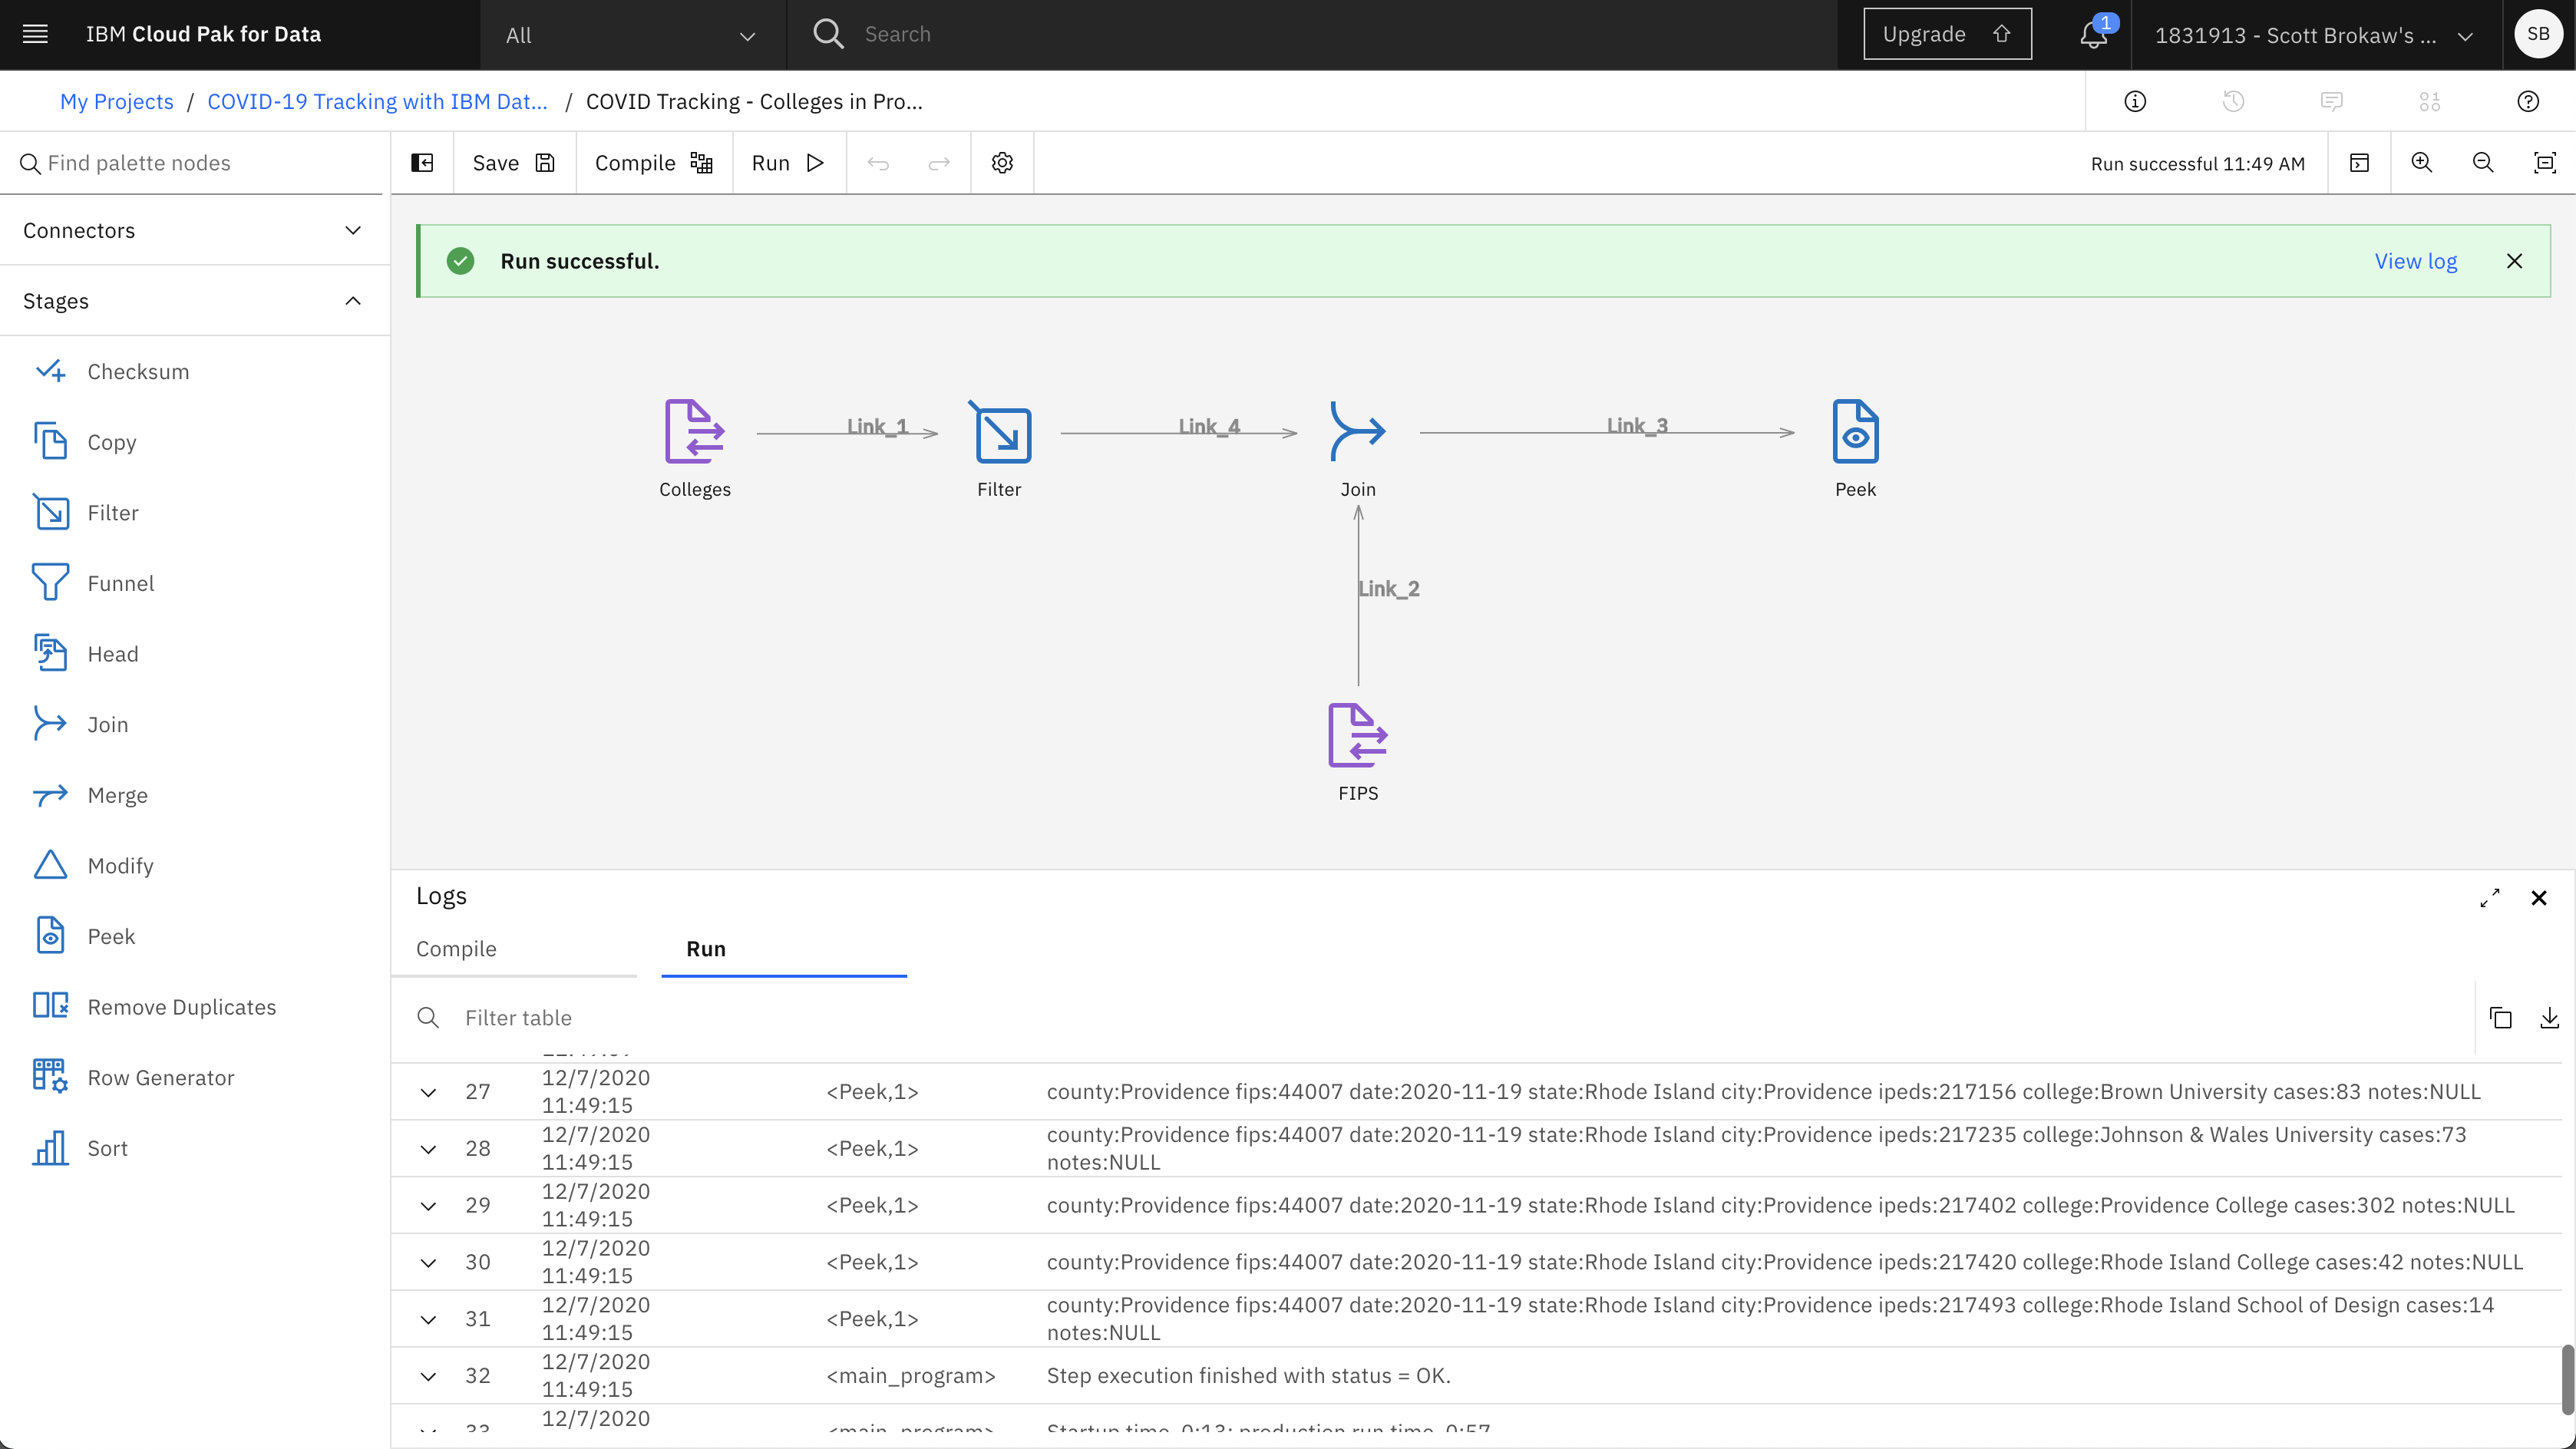The width and height of the screenshot is (2576, 1449).
Task: Click the View log link
Action: click(x=2415, y=261)
